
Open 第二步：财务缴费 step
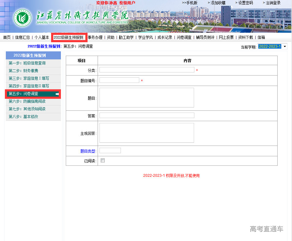pyautogui.click(x=24, y=71)
